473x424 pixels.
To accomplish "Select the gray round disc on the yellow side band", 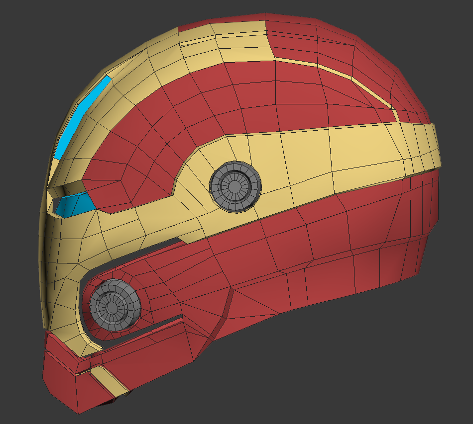I will (236, 187).
